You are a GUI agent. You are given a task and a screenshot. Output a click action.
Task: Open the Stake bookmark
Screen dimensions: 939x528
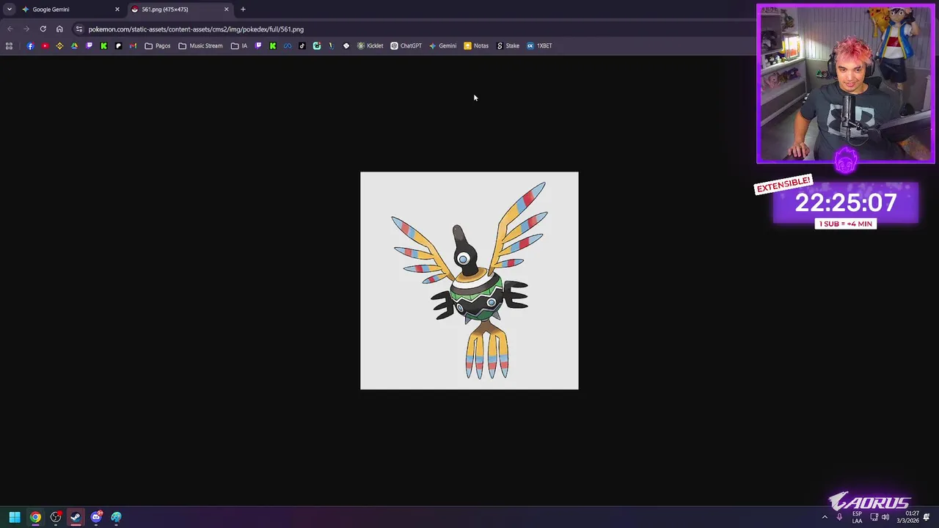[508, 45]
